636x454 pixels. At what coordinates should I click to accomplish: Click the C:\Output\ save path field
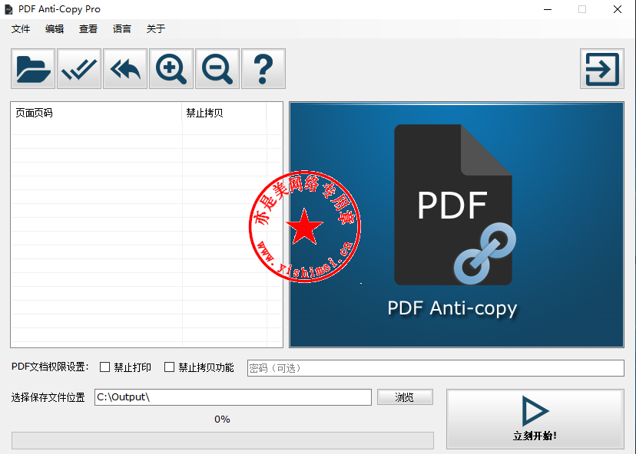233,397
